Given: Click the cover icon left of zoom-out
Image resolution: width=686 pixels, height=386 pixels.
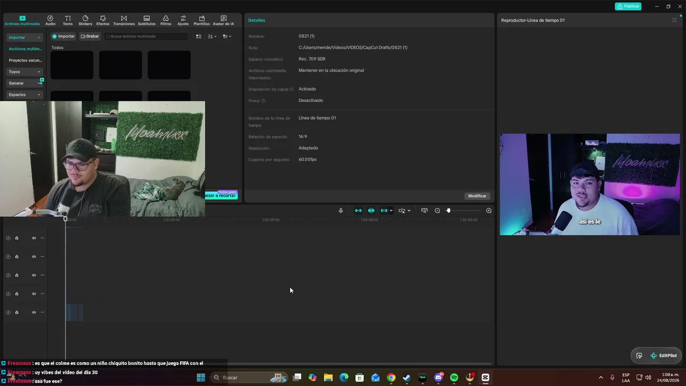Looking at the screenshot, I should click(424, 211).
